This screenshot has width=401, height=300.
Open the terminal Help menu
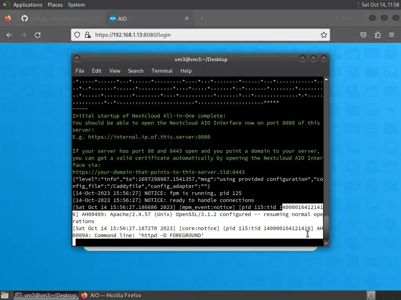point(186,71)
